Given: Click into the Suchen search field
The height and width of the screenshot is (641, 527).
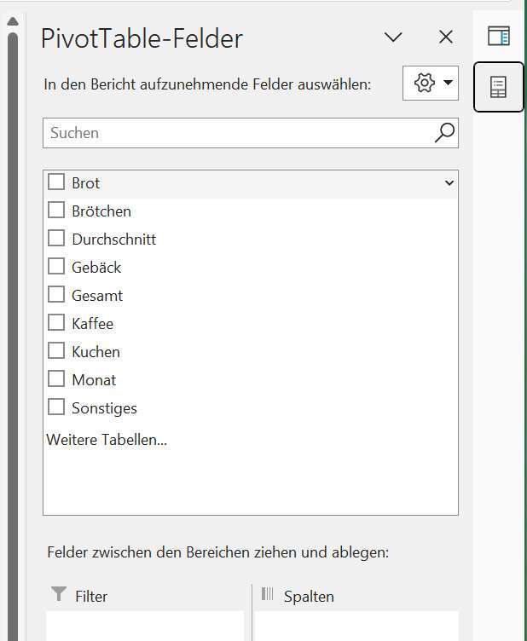Looking at the screenshot, I should pos(250,133).
